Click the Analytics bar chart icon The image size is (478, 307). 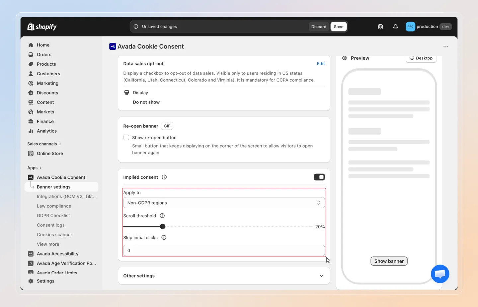pyautogui.click(x=31, y=131)
